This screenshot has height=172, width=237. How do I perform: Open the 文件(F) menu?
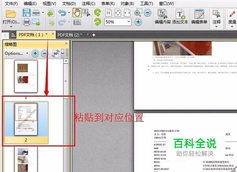coord(11,3)
